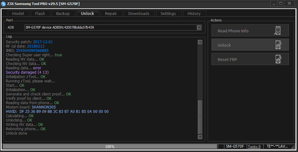
Task: Open the Model tab
Action: (18, 13)
